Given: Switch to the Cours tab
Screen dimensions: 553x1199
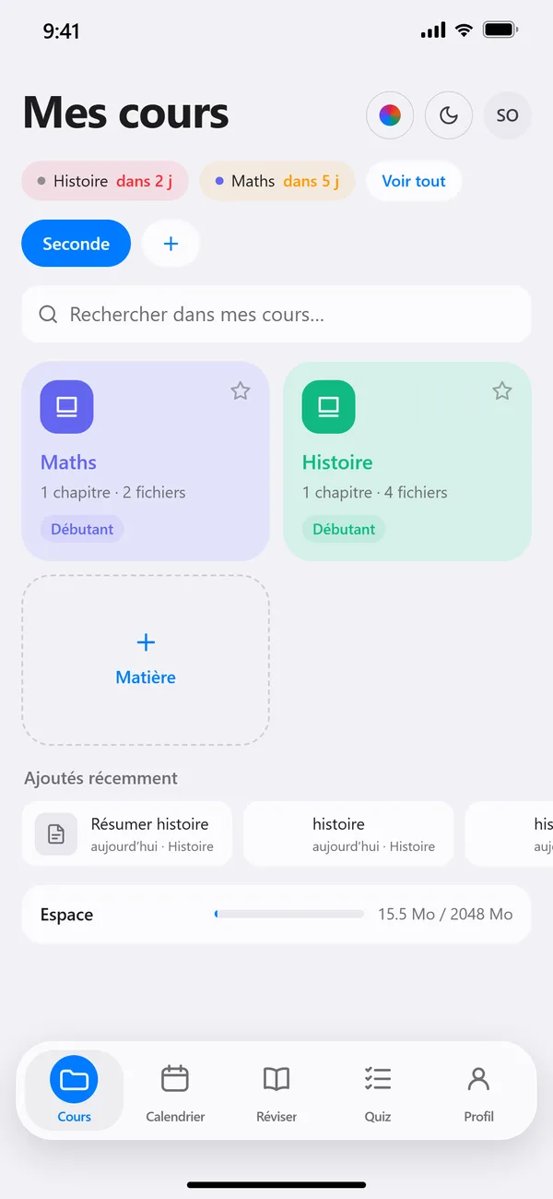Looking at the screenshot, I should tap(74, 1090).
